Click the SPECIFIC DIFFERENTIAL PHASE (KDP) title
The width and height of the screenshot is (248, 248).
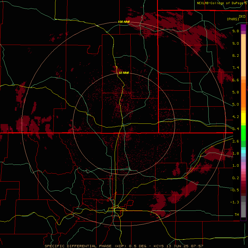85,246
